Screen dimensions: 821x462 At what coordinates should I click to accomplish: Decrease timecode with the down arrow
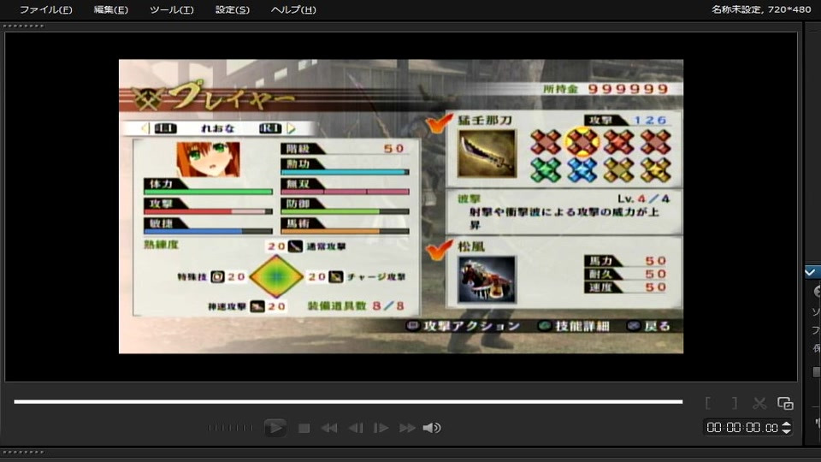point(787,431)
